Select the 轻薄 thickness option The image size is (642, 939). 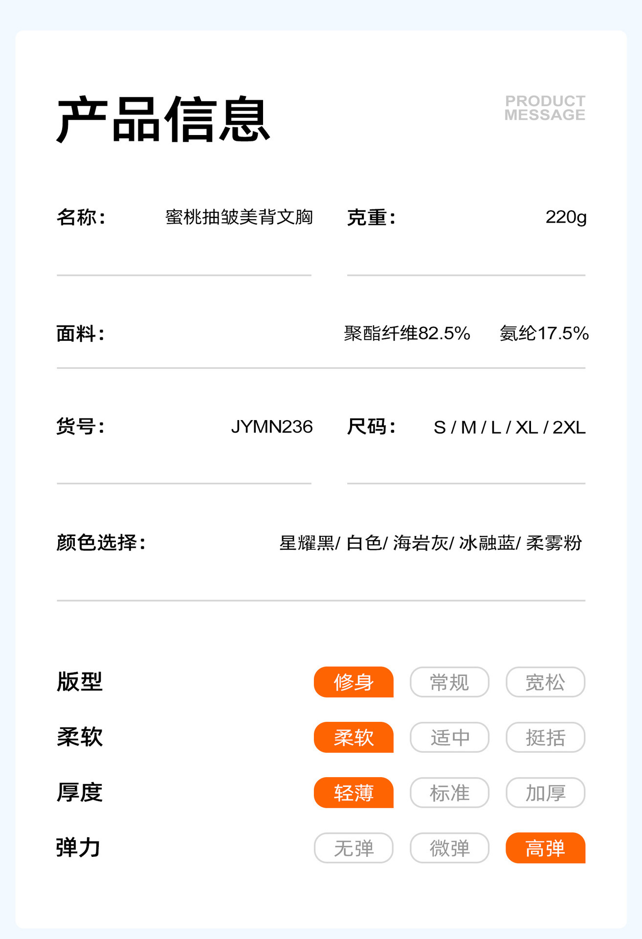coord(354,792)
